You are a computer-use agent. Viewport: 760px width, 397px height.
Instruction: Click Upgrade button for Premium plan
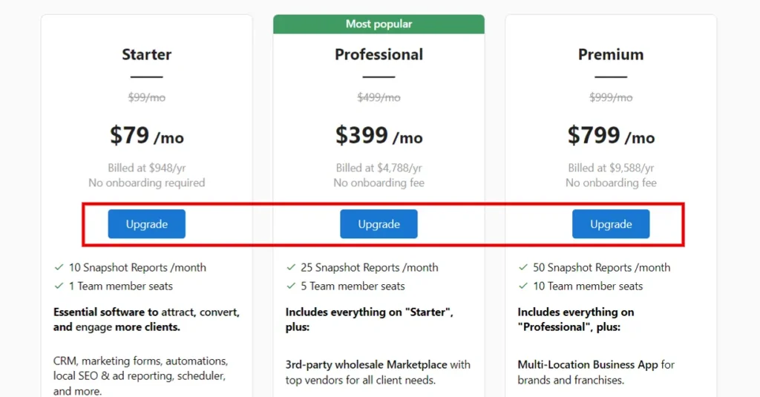tap(611, 224)
